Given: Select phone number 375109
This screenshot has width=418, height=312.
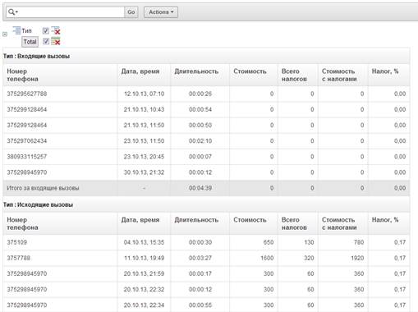Looking at the screenshot, I should coord(16,242).
